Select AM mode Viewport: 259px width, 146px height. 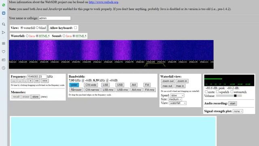coord(134,85)
